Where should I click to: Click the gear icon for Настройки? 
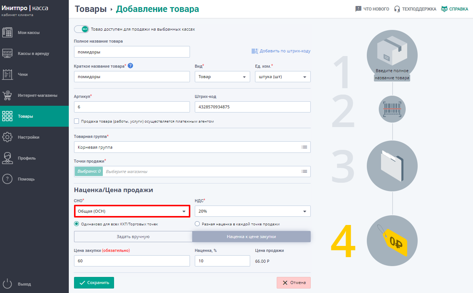(7, 137)
